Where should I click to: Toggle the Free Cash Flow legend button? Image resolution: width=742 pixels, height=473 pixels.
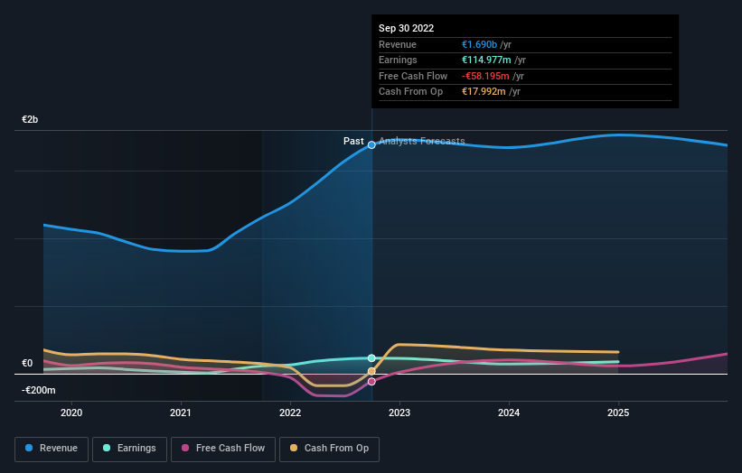coord(223,449)
